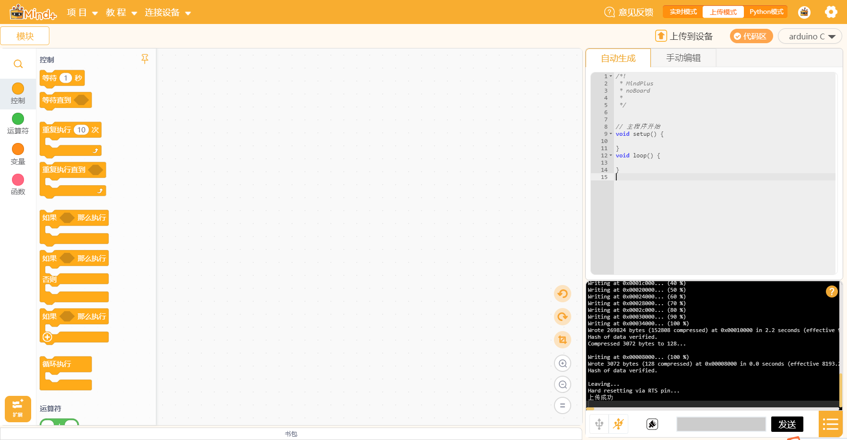This screenshot has height=440, width=847.
Task: Click the undo arrow on workspace
Action: (563, 294)
